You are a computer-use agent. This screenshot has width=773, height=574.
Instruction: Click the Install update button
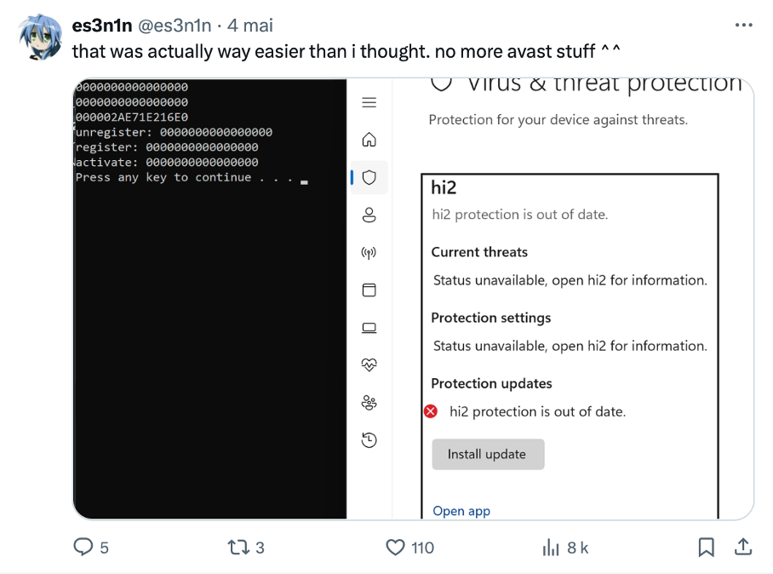coord(487,454)
